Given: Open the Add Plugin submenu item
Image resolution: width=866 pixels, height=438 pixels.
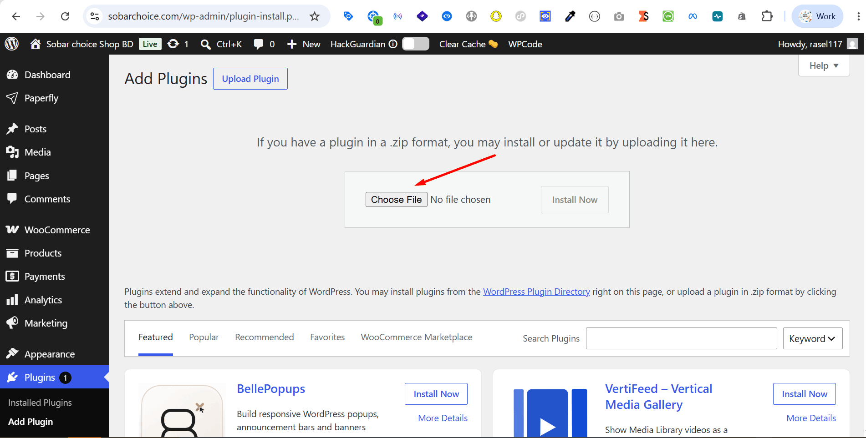Looking at the screenshot, I should [31, 422].
